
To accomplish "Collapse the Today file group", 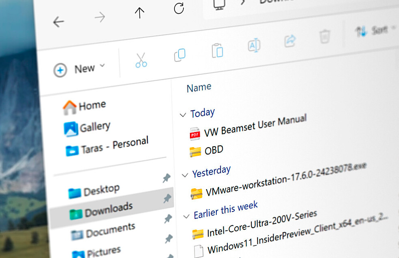I will click(183, 115).
